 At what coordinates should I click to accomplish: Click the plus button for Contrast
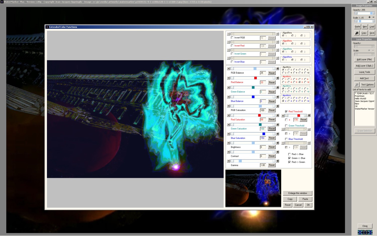point(277,152)
